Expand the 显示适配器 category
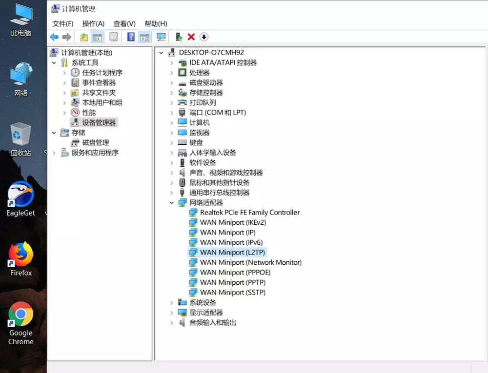488x373 pixels. tap(171, 313)
